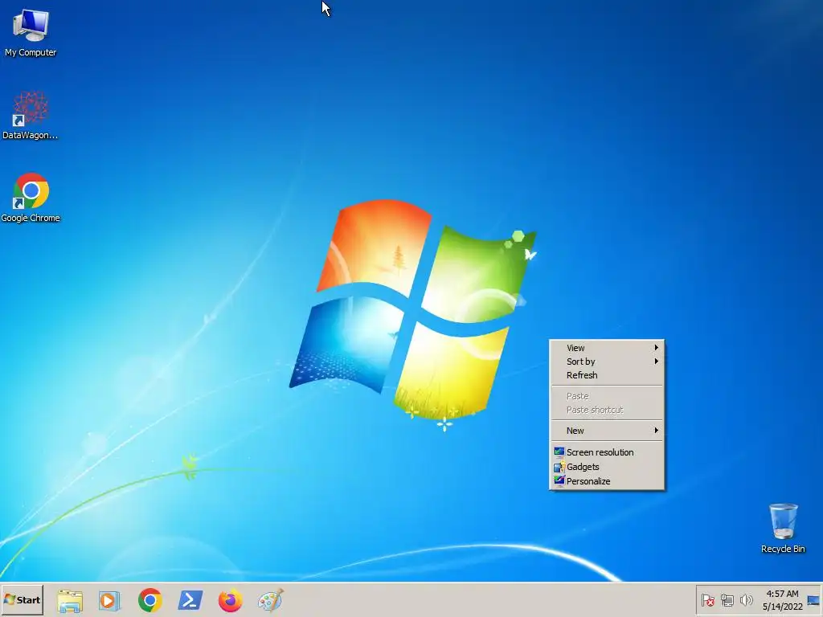Click the Screen resolution monitor icon
The image size is (823, 617).
(559, 452)
